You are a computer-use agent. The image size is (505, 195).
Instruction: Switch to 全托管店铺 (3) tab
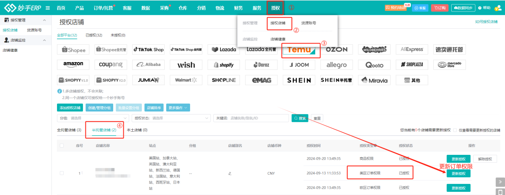69,130
